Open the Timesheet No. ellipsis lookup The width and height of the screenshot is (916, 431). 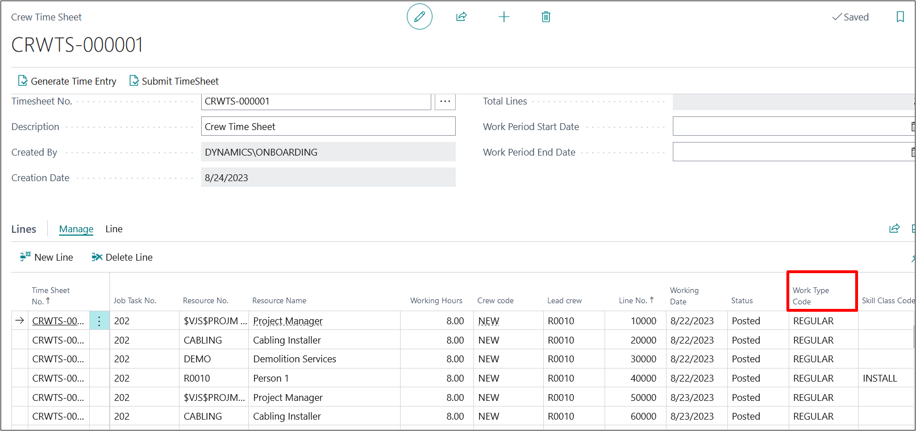pos(445,101)
